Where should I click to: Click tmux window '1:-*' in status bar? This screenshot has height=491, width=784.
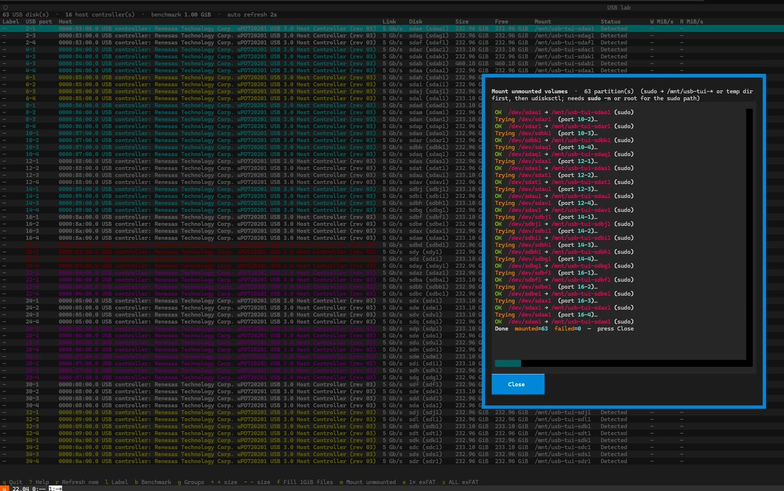55,488
